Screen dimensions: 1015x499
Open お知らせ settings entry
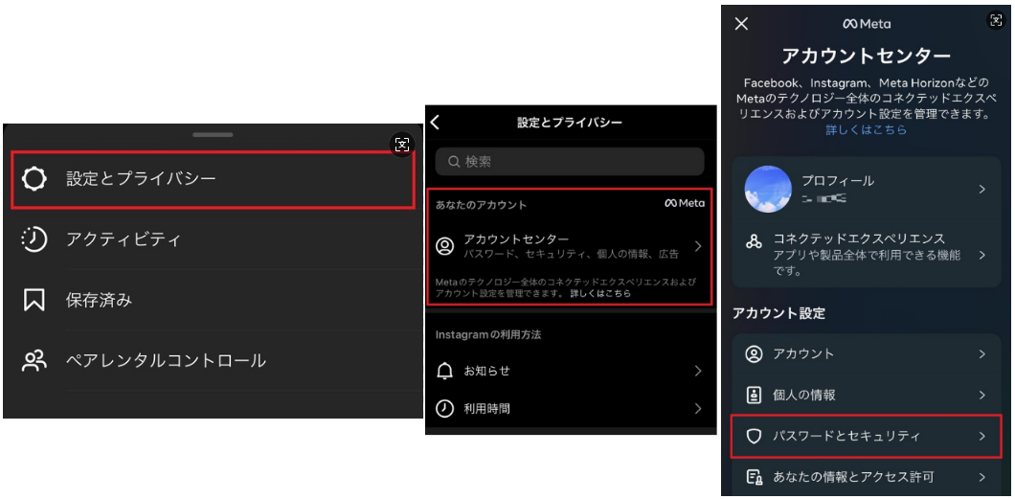click(x=571, y=371)
